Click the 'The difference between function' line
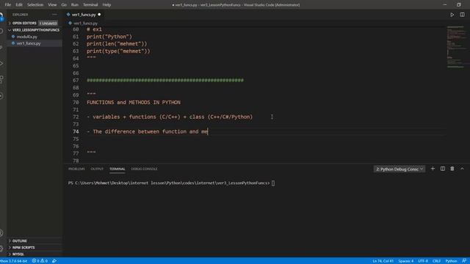The image size is (470, 264). point(147,132)
